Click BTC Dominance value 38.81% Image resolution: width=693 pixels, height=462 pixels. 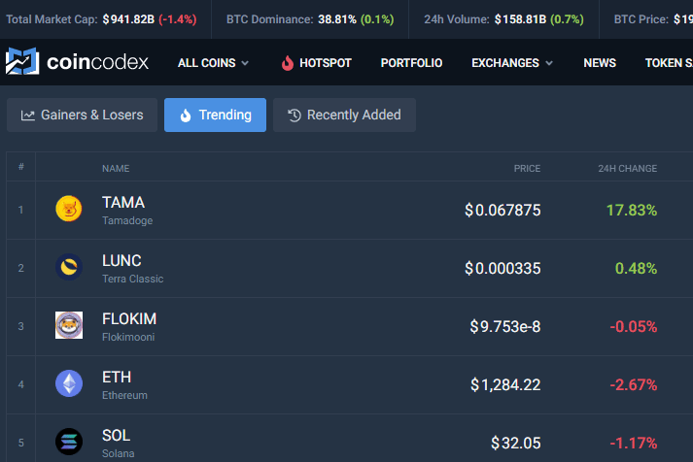tap(337, 19)
